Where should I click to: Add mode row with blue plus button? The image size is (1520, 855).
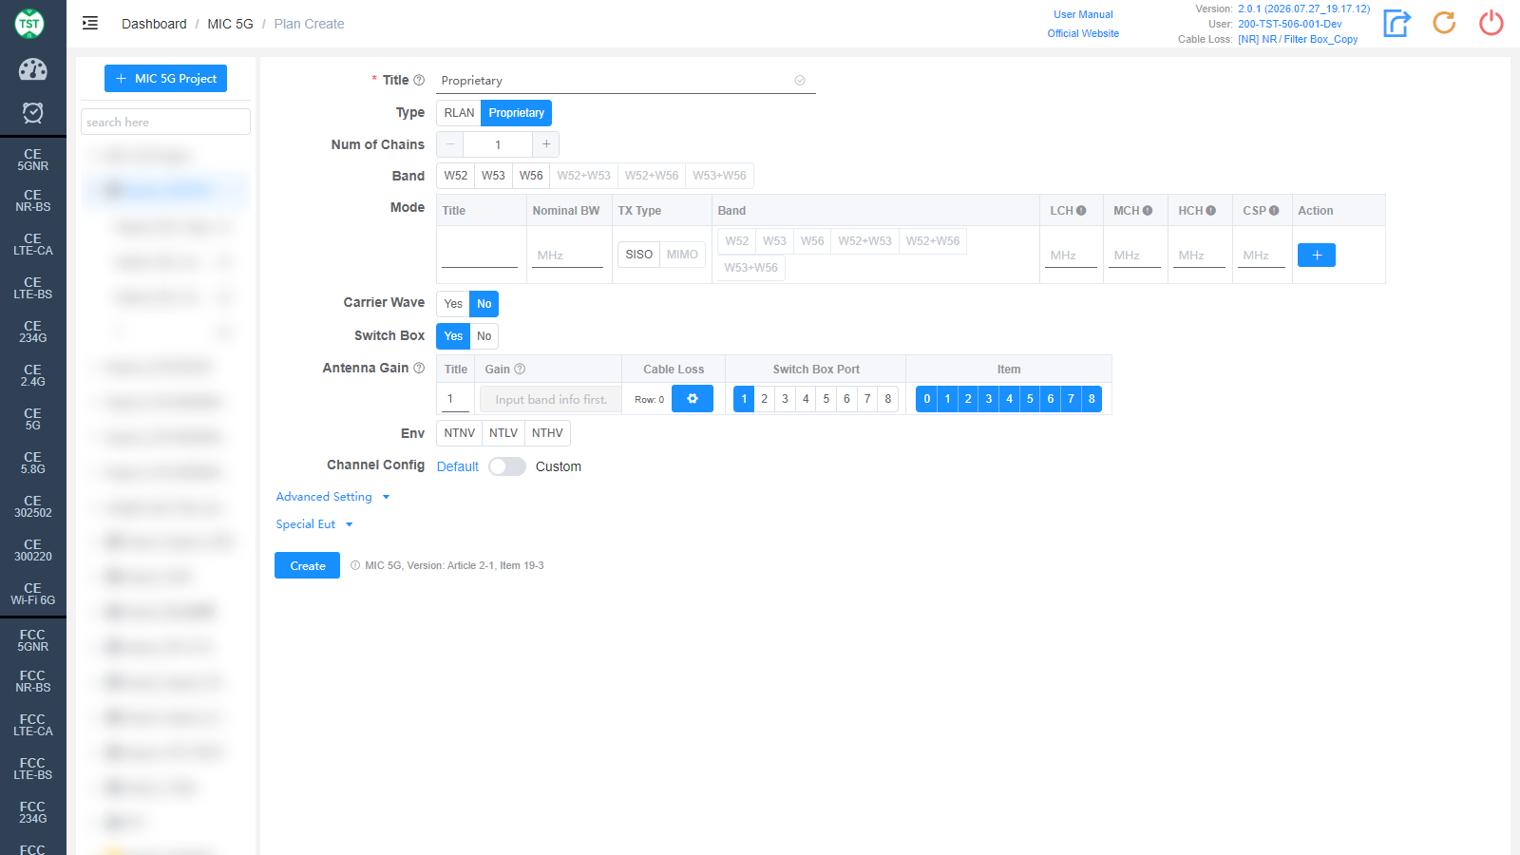coord(1317,255)
